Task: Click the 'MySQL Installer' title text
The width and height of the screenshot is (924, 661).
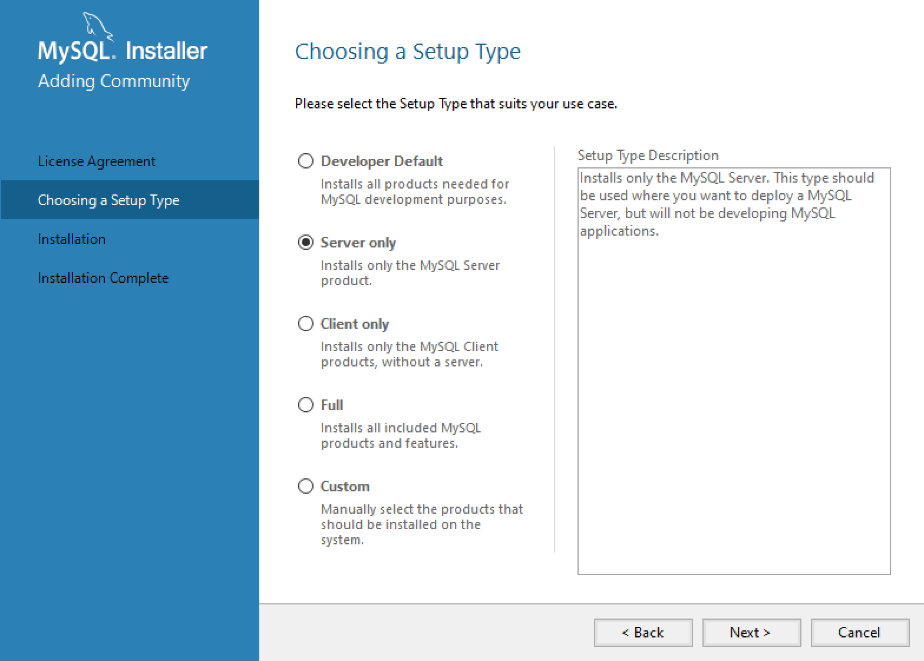Action: tap(123, 51)
